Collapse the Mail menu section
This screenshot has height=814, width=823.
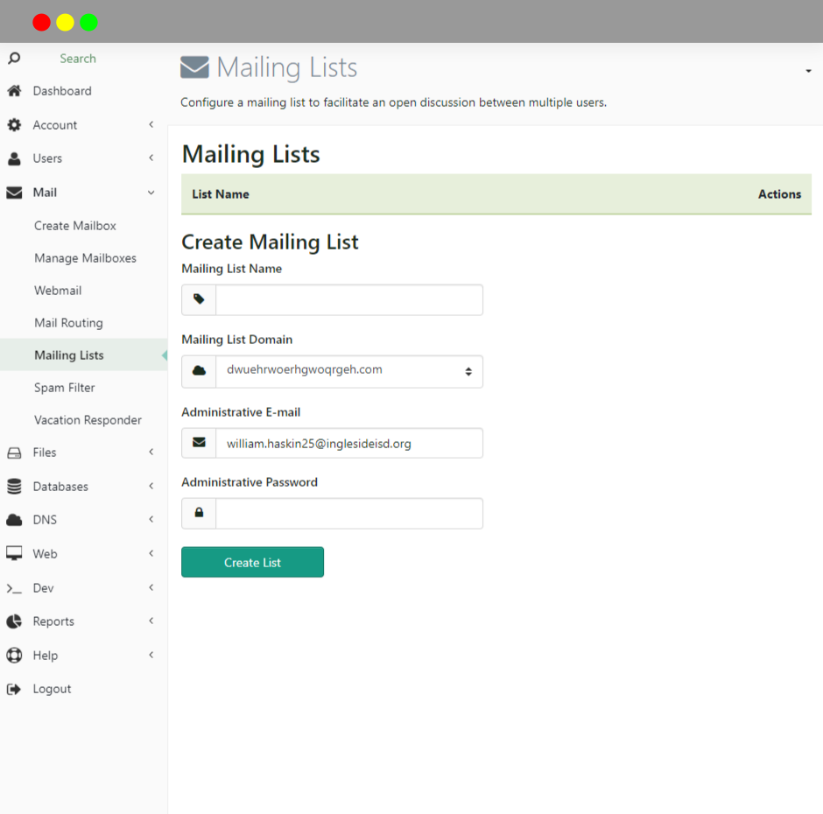tap(151, 193)
